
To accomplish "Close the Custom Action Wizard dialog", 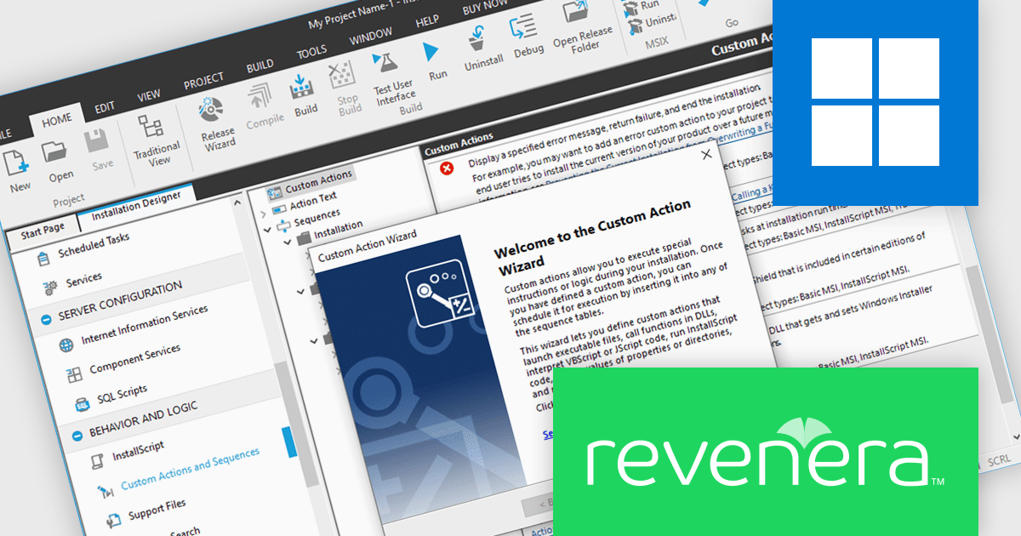I will pos(705,155).
